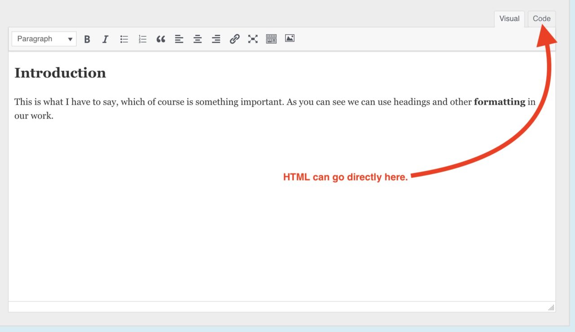
Task: Enter fullscreen distraction-free mode
Action: [x=253, y=39]
